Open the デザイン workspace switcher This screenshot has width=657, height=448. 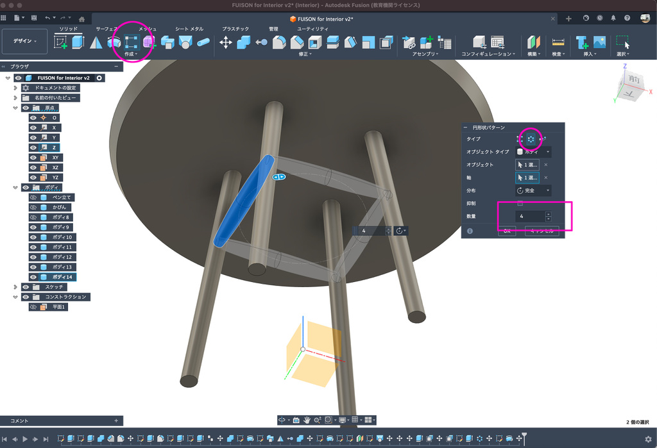click(x=24, y=41)
